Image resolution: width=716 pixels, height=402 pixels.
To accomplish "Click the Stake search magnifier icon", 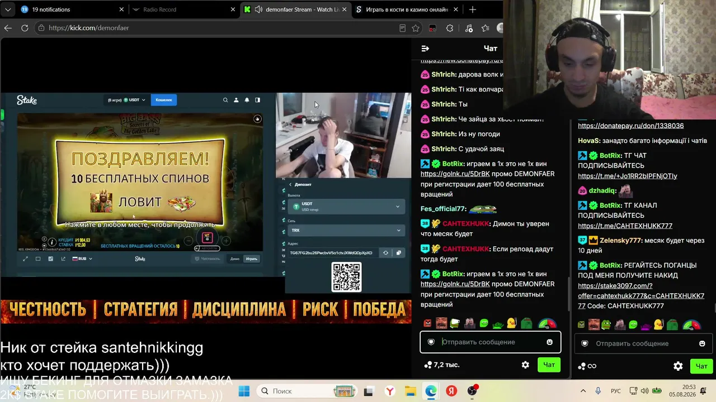I will coord(225,100).
